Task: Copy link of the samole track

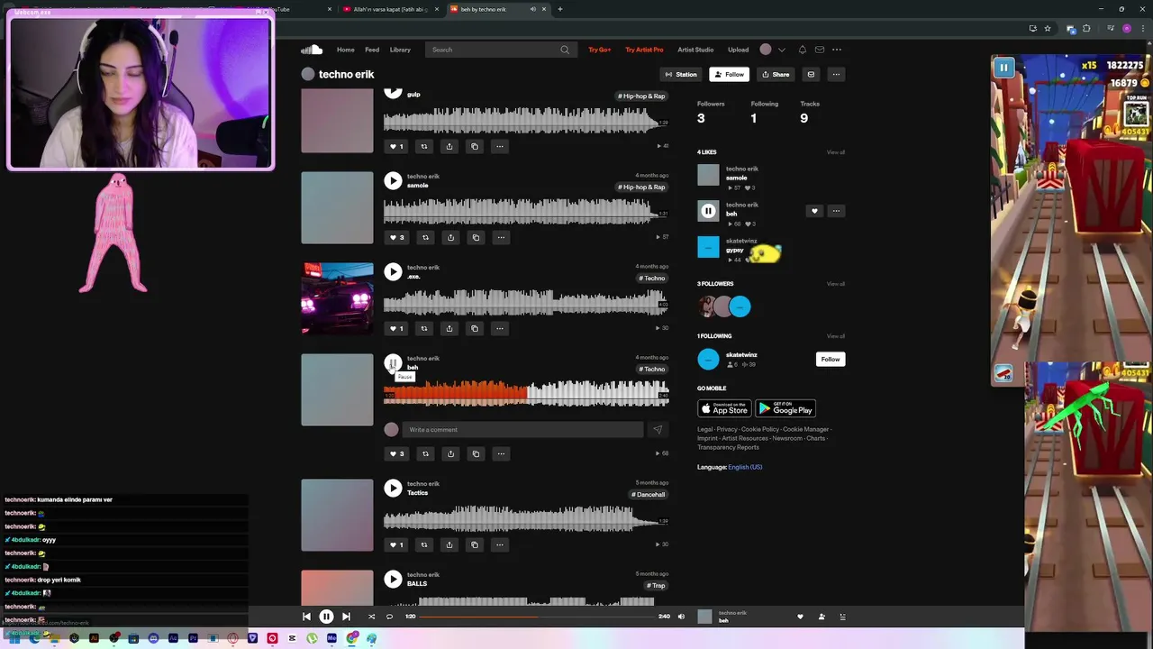Action: coord(476,237)
